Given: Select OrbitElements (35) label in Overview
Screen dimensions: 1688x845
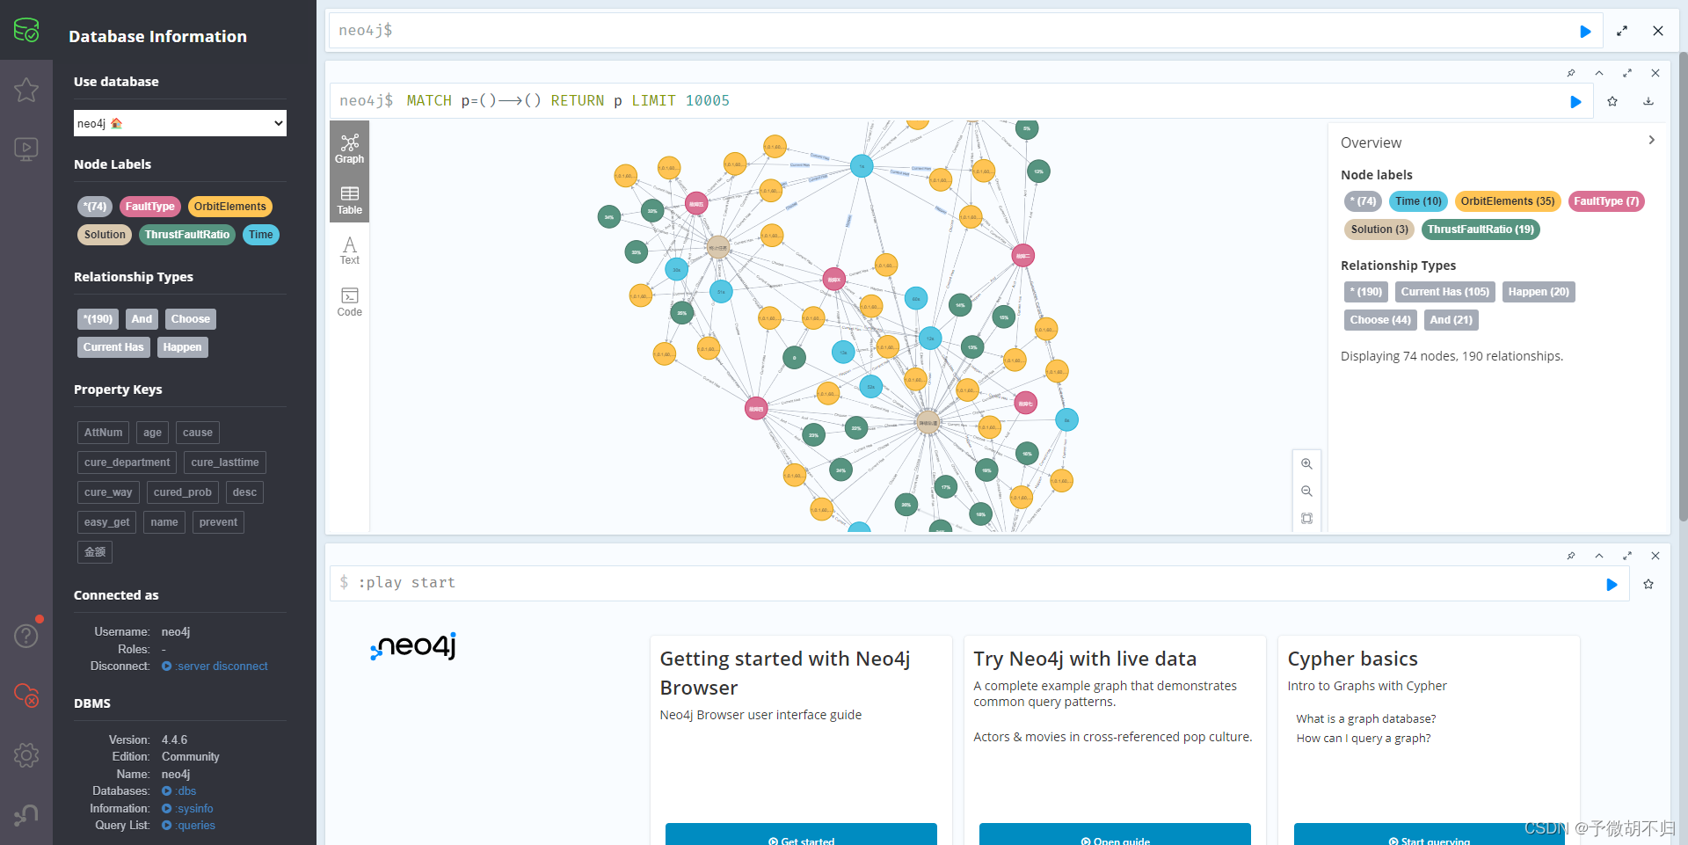Looking at the screenshot, I should pos(1507,201).
